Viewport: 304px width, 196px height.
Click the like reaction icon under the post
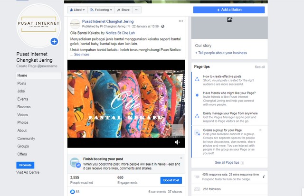(x=72, y=192)
